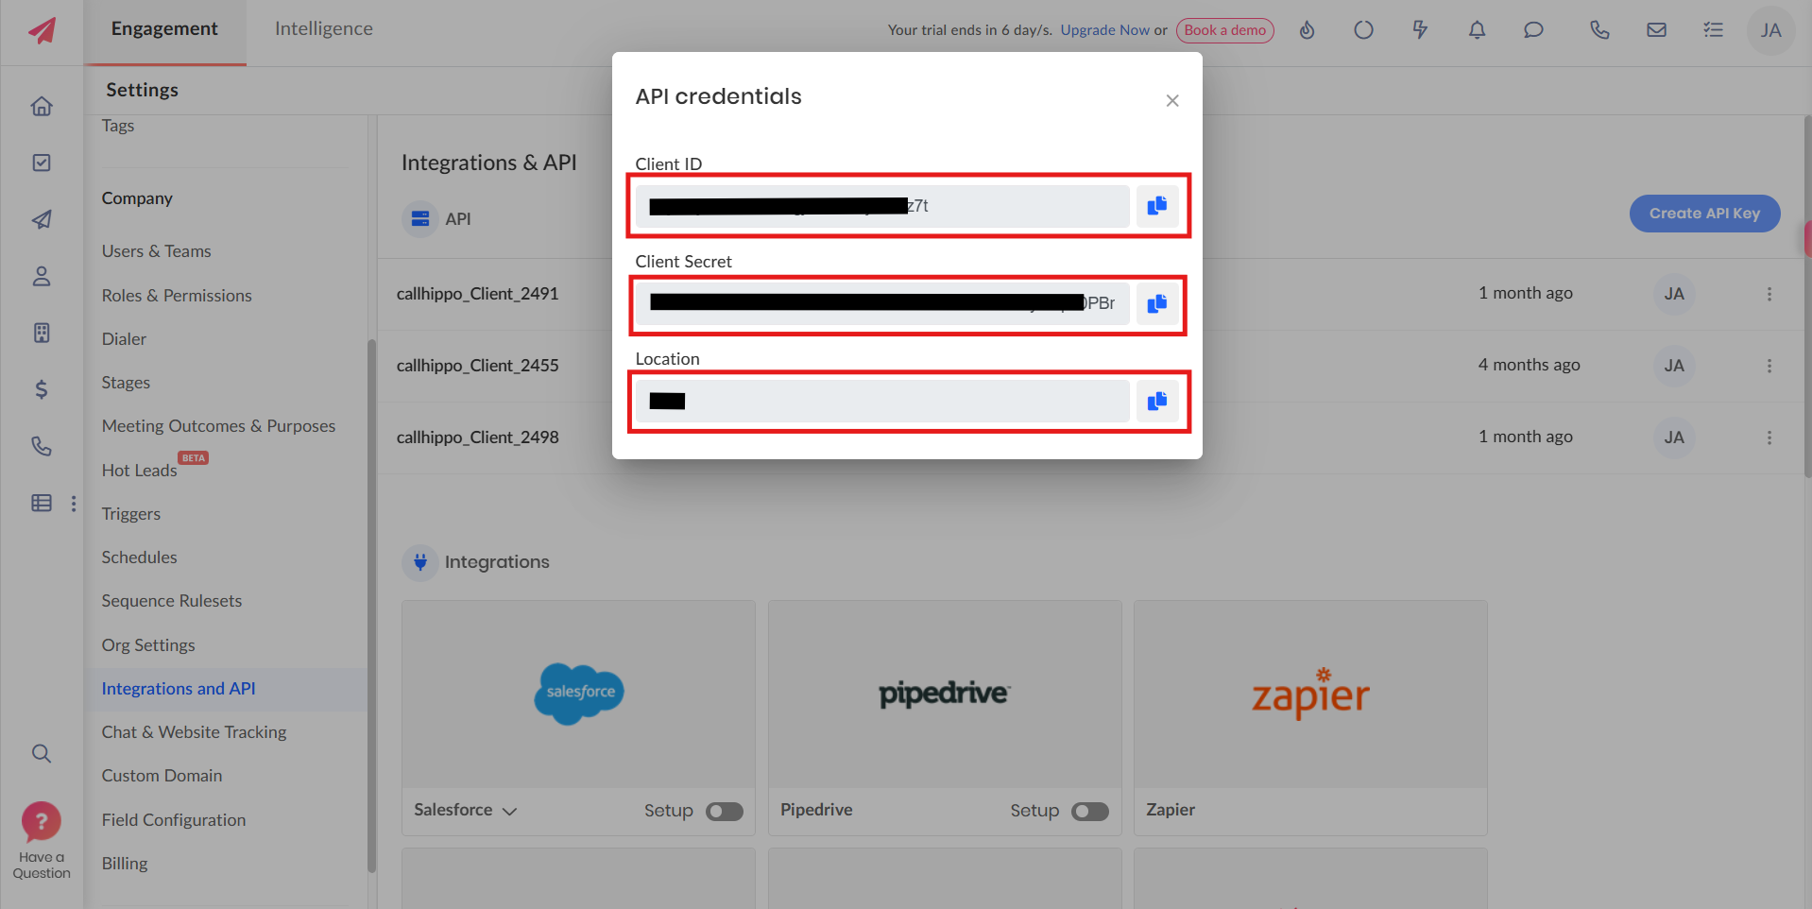Click the Book a demo button
The image size is (1812, 909).
(1225, 30)
